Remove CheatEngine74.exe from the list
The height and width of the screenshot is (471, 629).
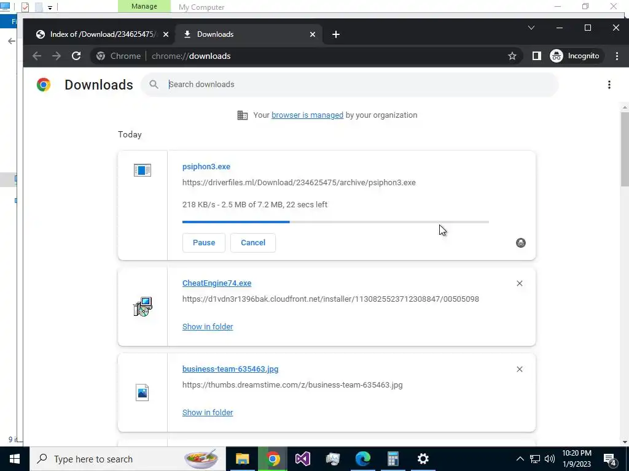pos(520,283)
